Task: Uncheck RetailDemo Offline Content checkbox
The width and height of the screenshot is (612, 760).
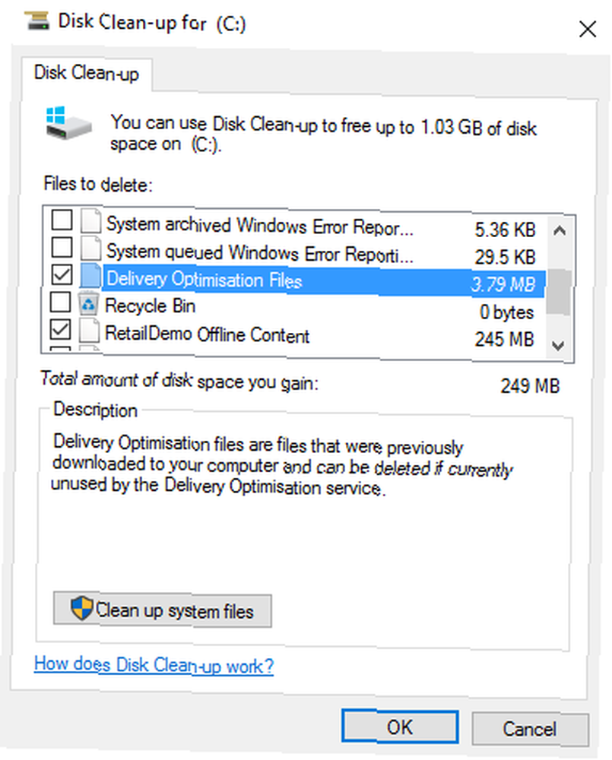Action: (60, 330)
